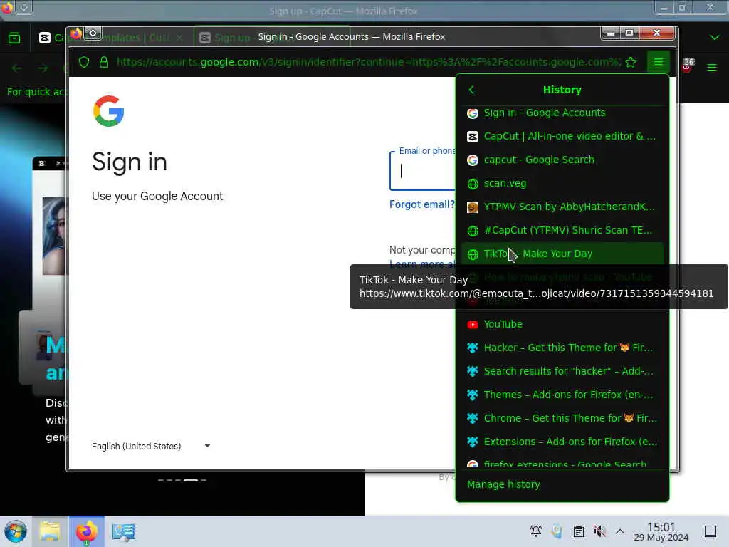Click the clock showing 15:01
This screenshot has width=729, height=547.
661,531
